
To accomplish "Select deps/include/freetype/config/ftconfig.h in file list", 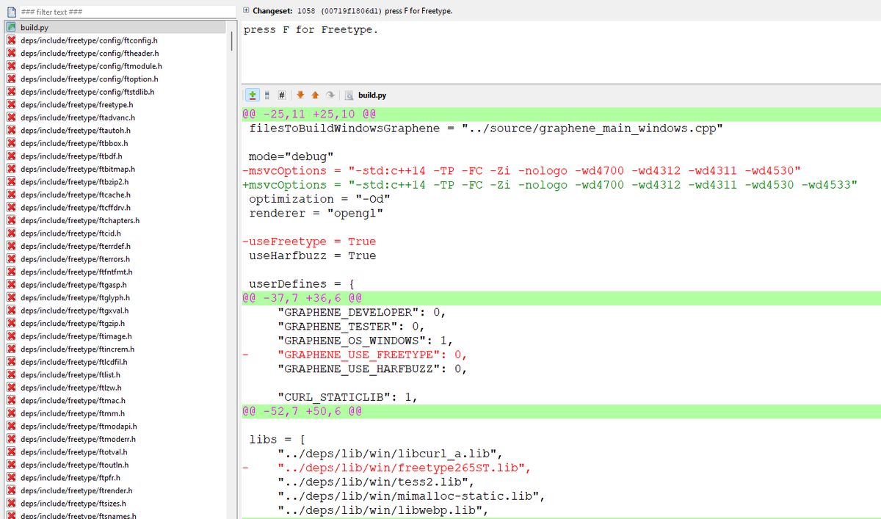I will click(x=89, y=40).
